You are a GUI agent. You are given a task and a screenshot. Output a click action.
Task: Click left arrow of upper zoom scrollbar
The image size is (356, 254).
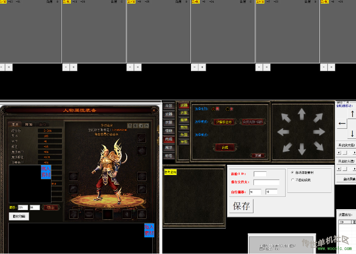click(x=339, y=152)
